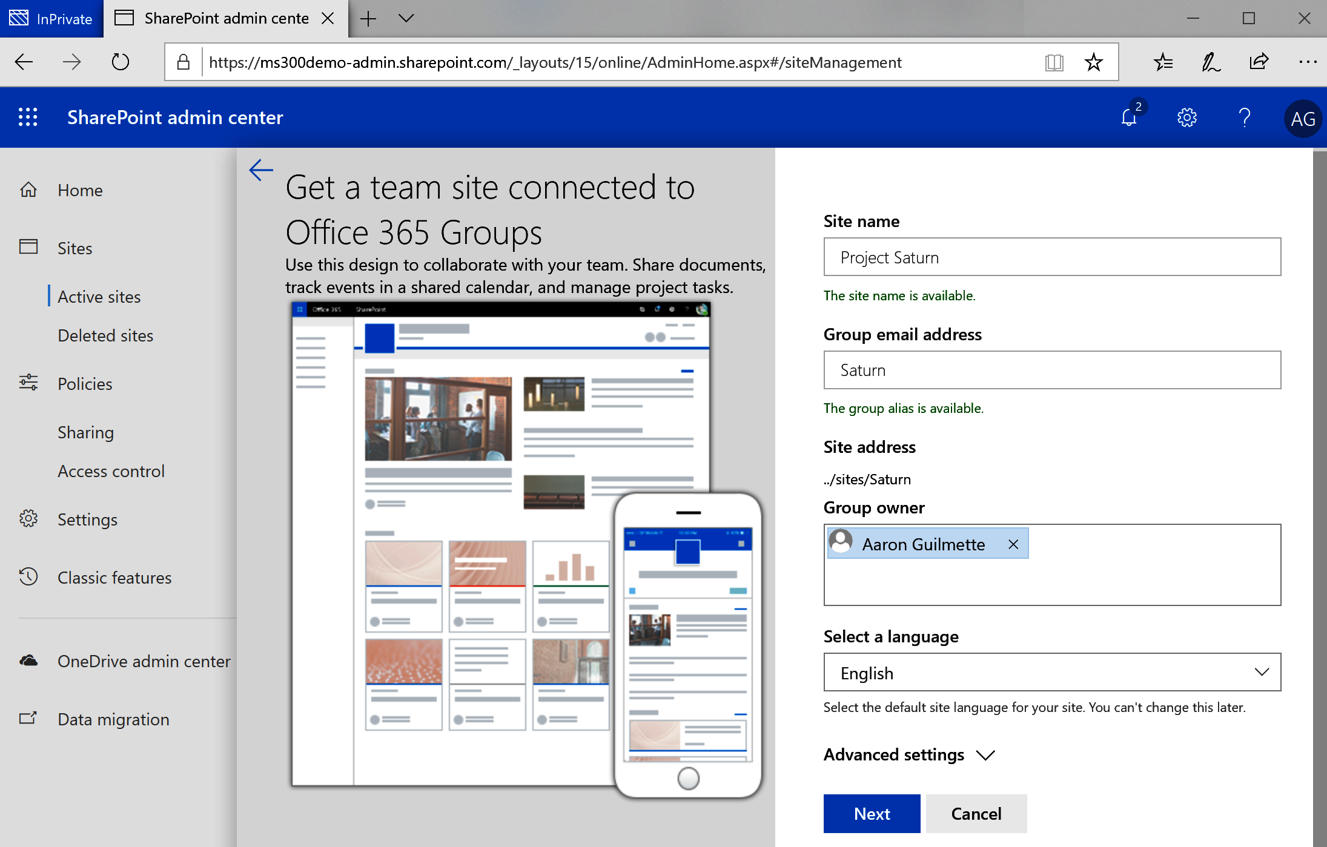The image size is (1327, 847).
Task: Click the blue back arrow on panel
Action: click(x=261, y=170)
